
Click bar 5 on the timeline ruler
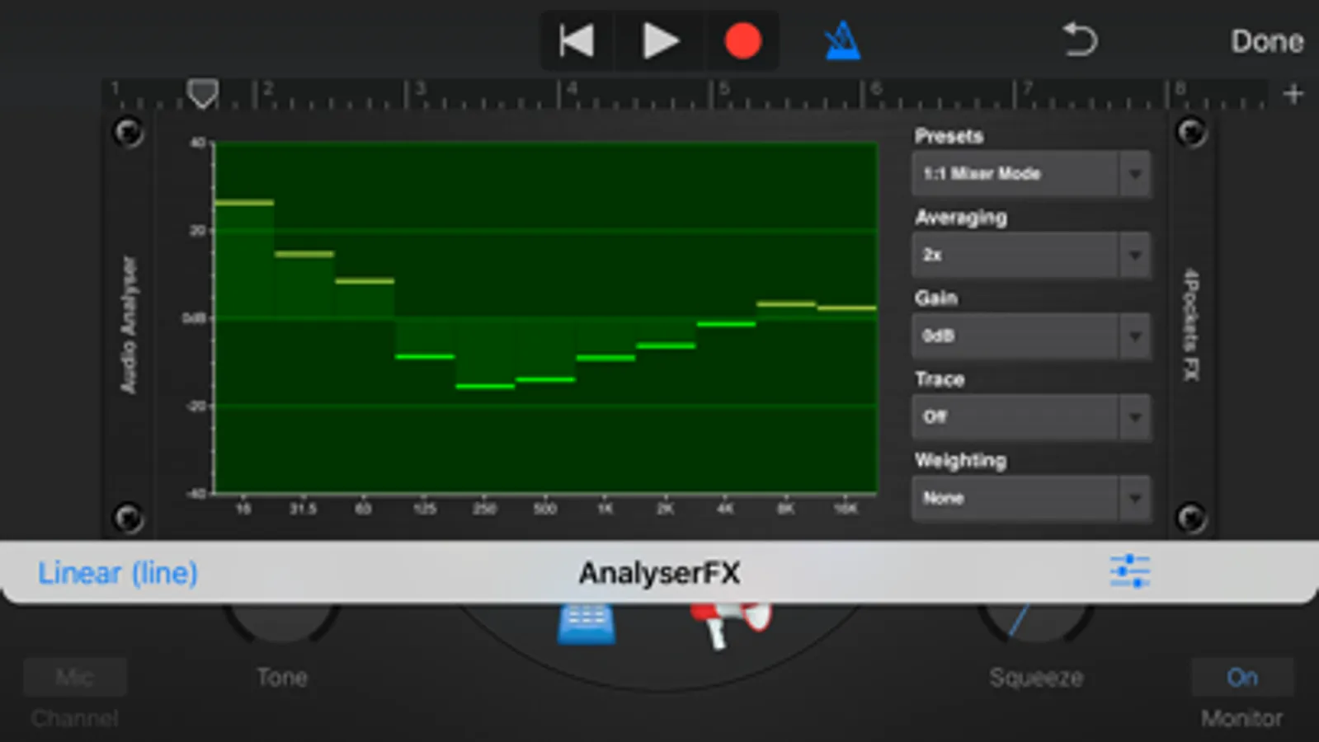pyautogui.click(x=723, y=88)
